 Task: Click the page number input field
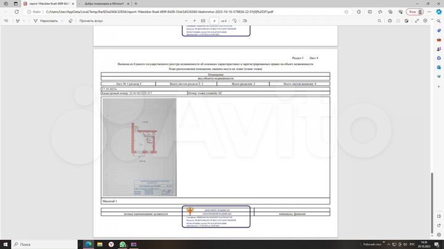click(x=214, y=21)
